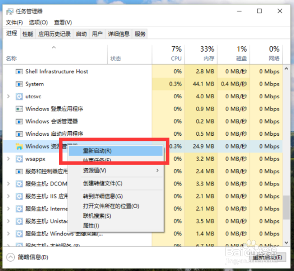This screenshot has height=271, width=294.
Task: Click the Shell Infrastructure Host process icon
Action: click(19, 72)
